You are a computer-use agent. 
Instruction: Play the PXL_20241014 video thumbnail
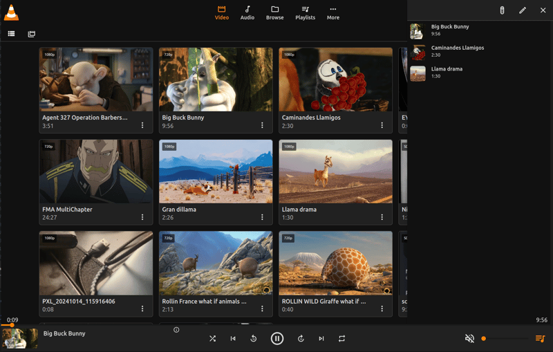click(96, 263)
